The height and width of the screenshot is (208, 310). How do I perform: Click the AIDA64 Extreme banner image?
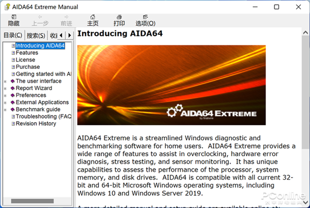171,85
